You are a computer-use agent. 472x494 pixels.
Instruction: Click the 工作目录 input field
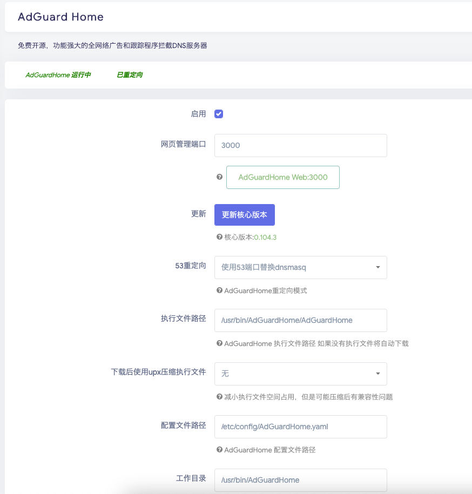tap(301, 480)
